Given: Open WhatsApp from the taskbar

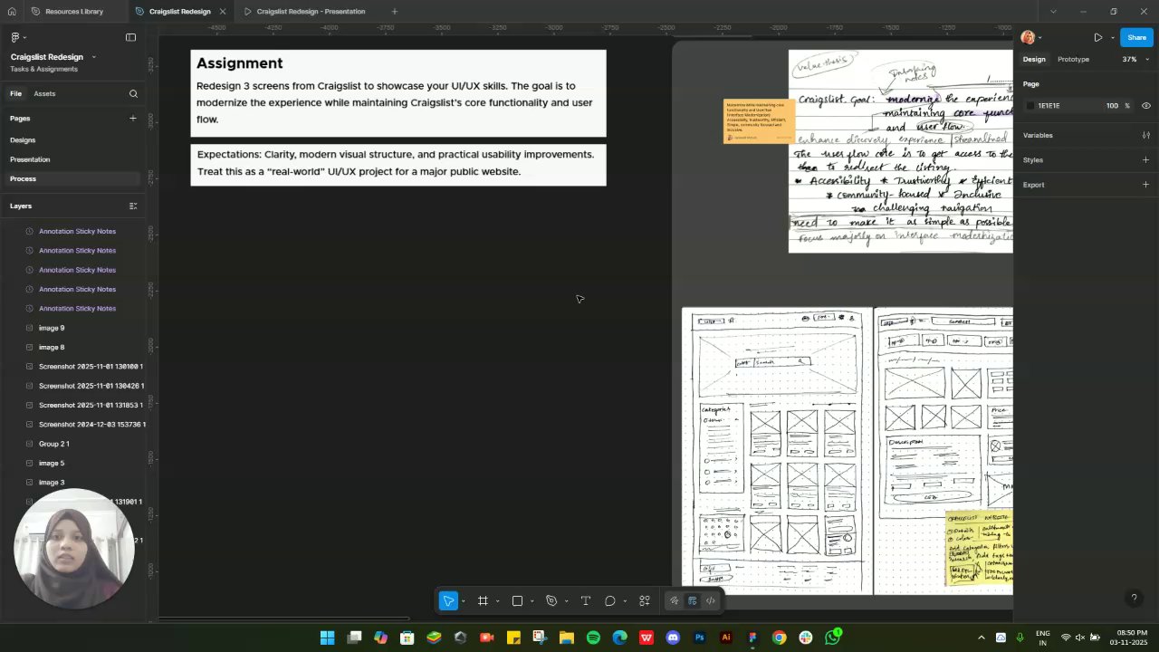Looking at the screenshot, I should click(833, 638).
